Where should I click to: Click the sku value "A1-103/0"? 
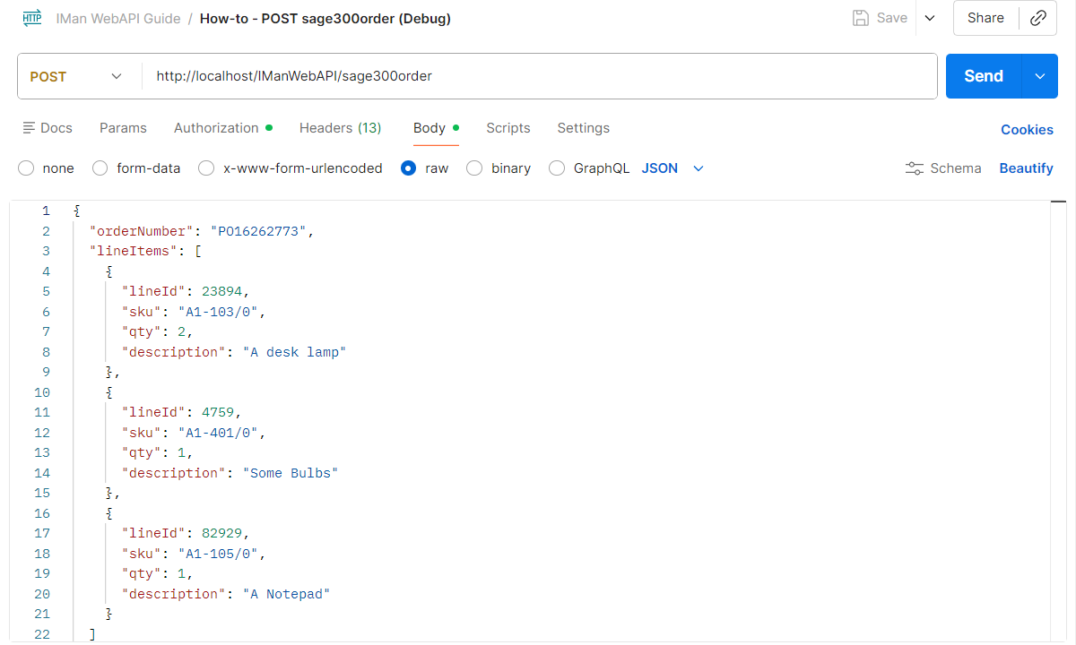pyautogui.click(x=218, y=312)
